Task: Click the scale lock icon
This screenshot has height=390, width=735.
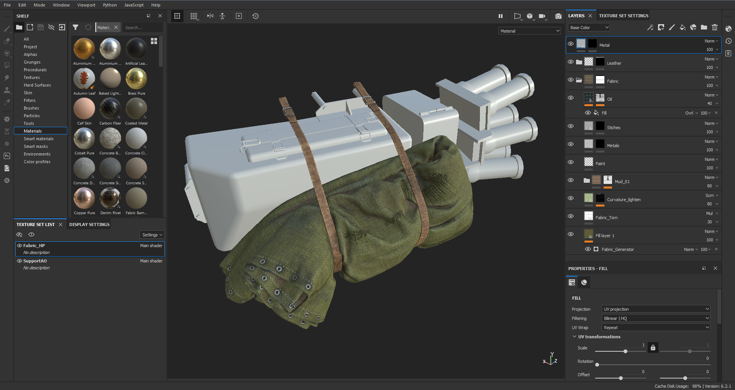Action: tap(653, 347)
